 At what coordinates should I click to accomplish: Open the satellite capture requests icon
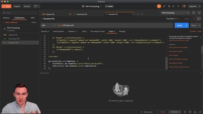pyautogui.click(x=164, y=6)
